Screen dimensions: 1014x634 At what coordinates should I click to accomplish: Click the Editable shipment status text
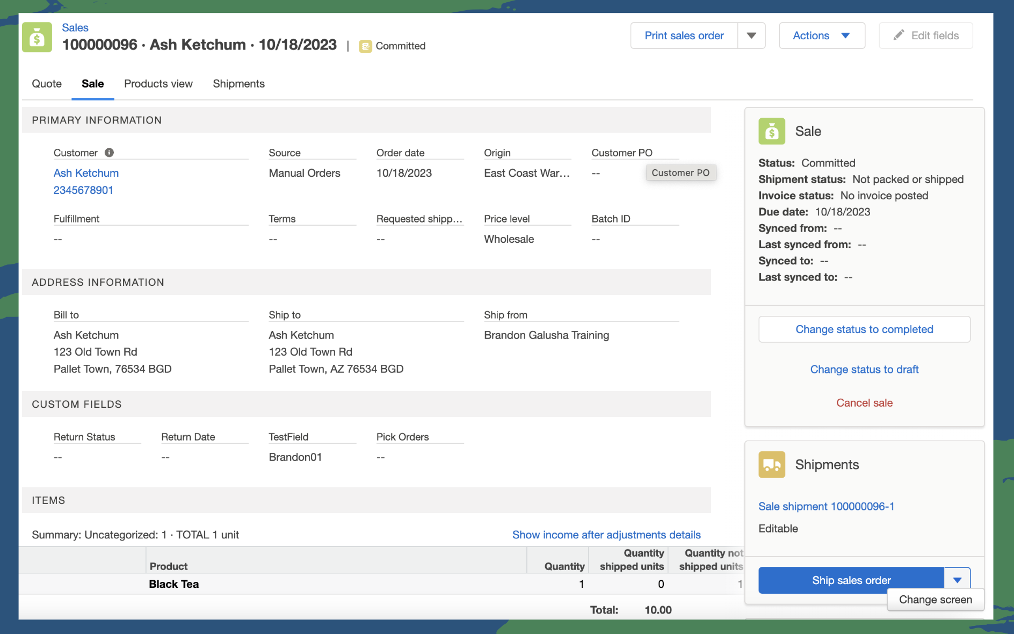778,529
